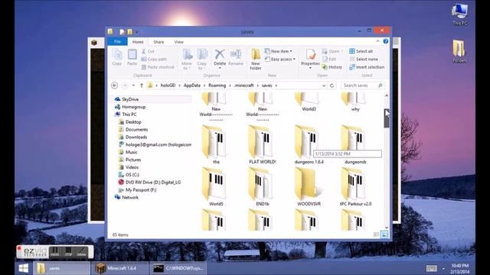Screen dimensions: 490x275
Task: Click the Select all button
Action: [361, 51]
